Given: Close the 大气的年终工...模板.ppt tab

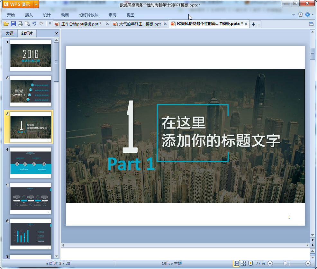Looking at the screenshot, I should coord(165,24).
